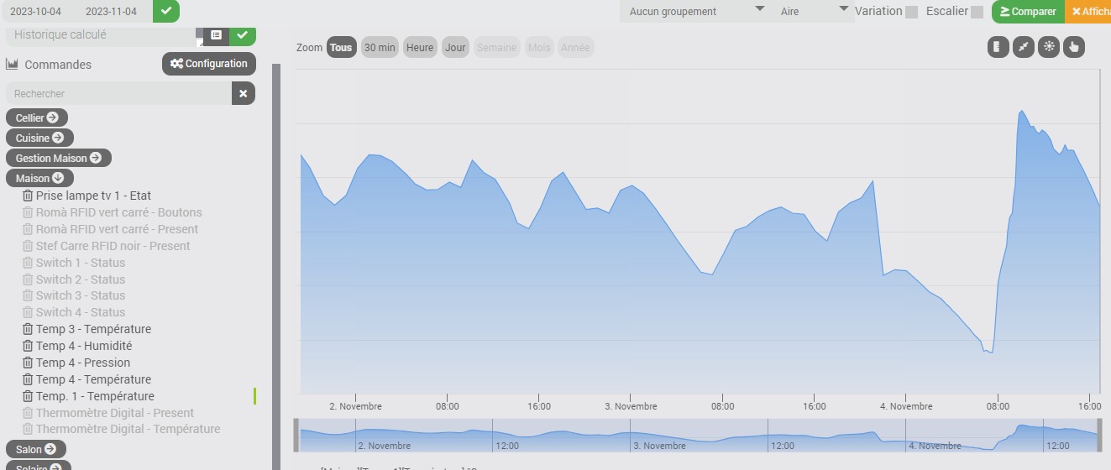Screen dimensions: 1111x470
Task: Delete history of Stef Carre RFID noir - Present
Action: pyautogui.click(x=28, y=246)
